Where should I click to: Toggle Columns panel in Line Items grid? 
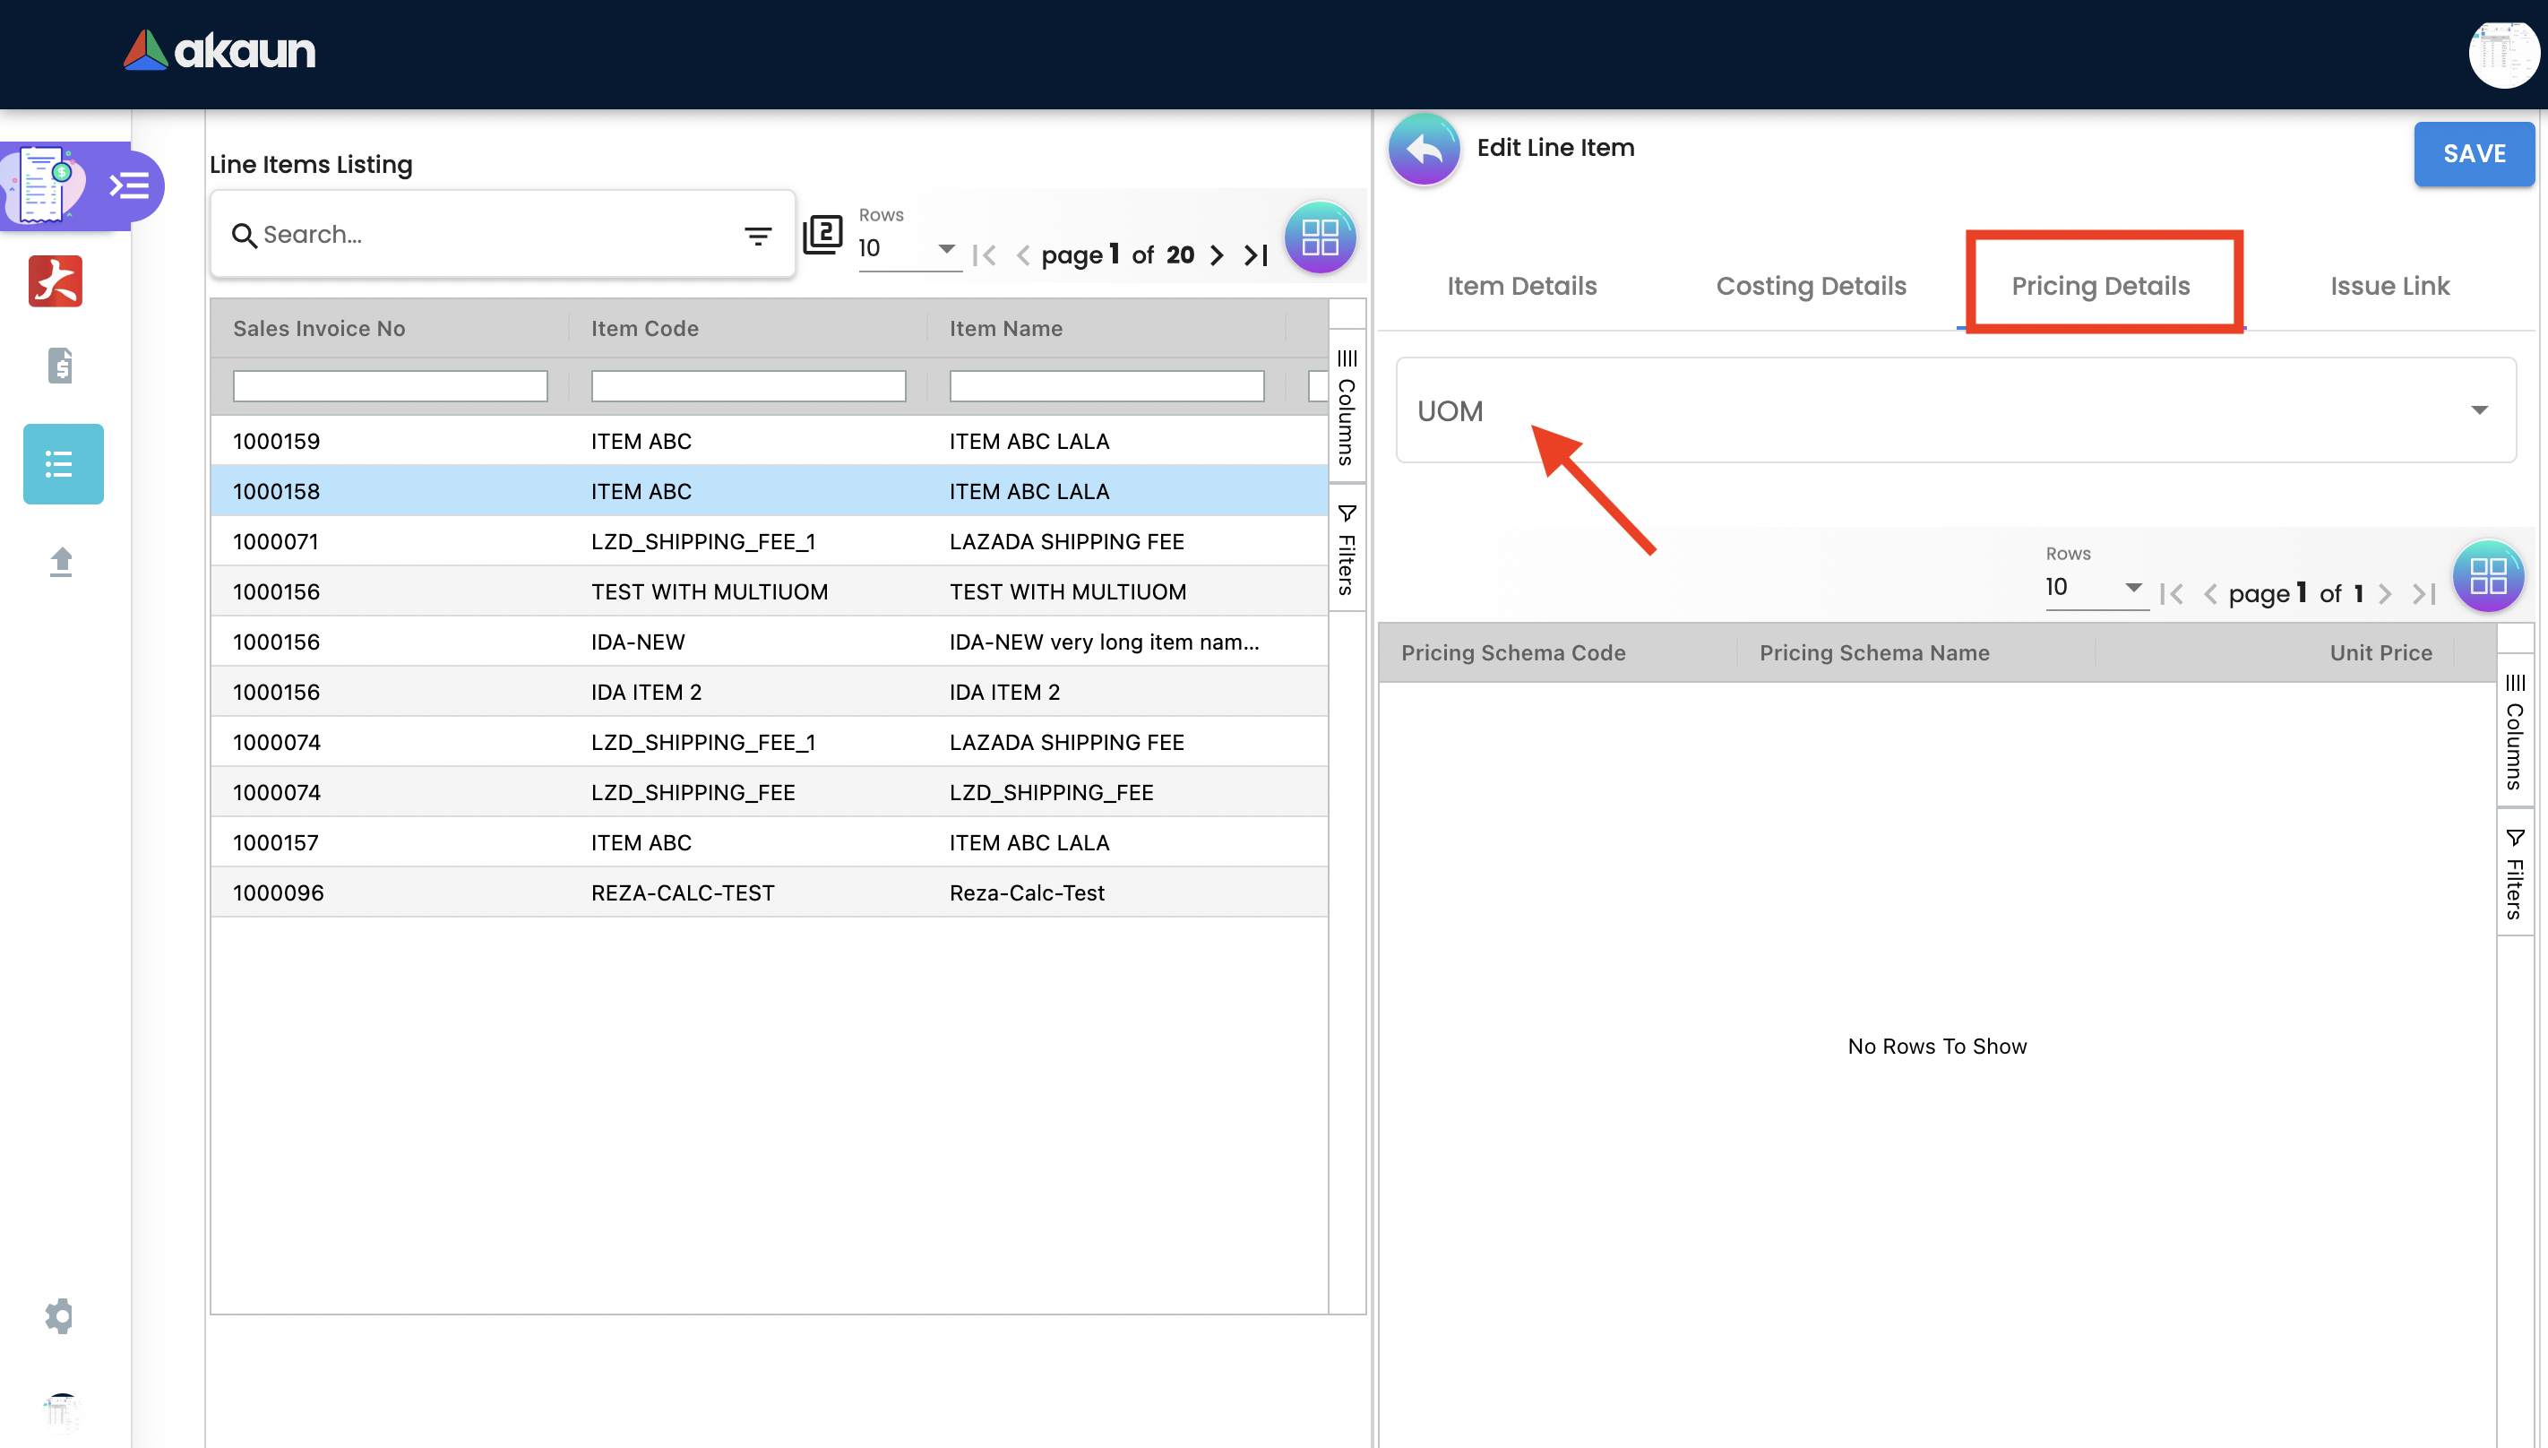click(x=1346, y=408)
